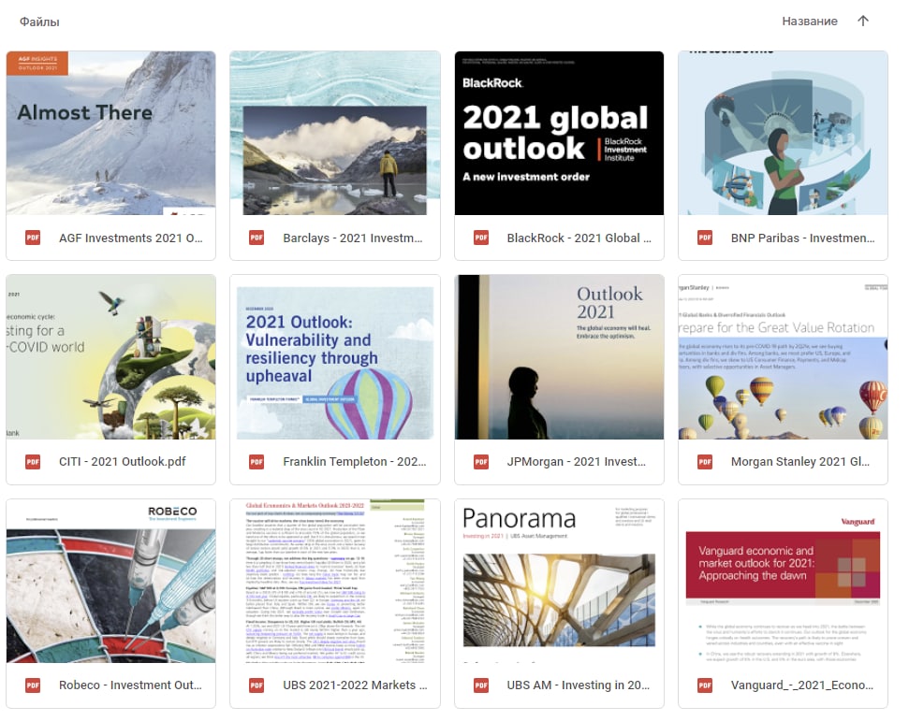Screen dimensions: 909x721
Task: Click the PDF icon beside Franklin Templeton file
Action: point(257,462)
